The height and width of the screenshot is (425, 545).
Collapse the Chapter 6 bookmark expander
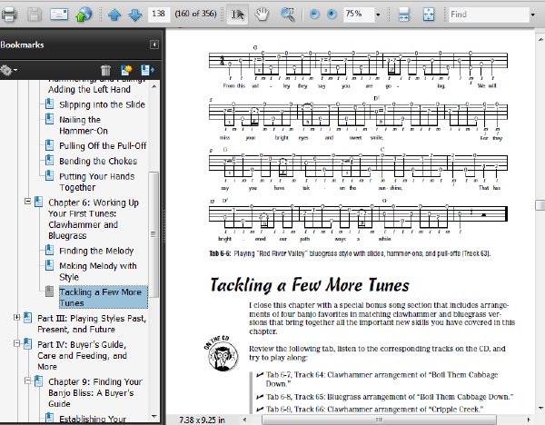click(x=28, y=202)
